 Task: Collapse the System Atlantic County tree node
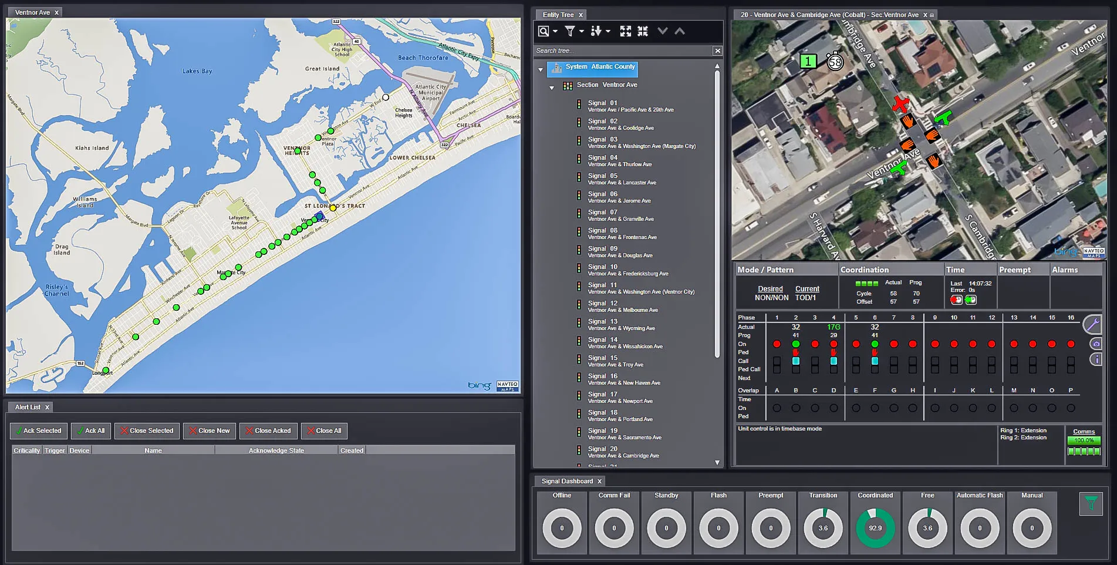(541, 70)
